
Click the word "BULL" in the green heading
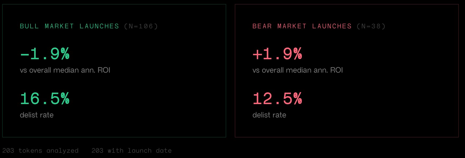click(29, 26)
